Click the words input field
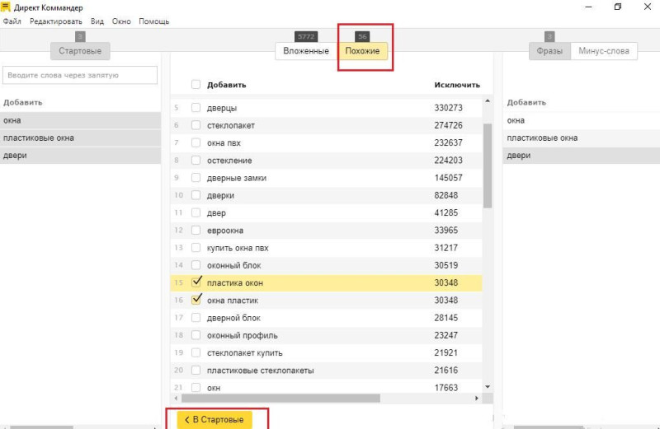Viewport: 660px width, 429px height. [x=80, y=75]
